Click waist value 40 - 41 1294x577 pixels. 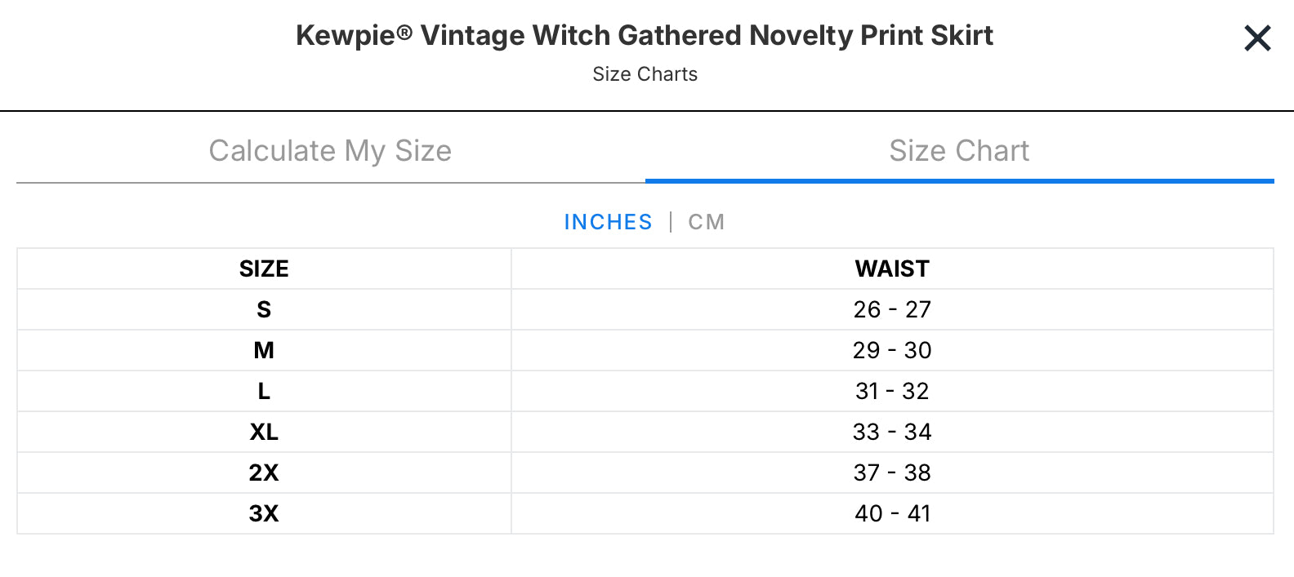[892, 513]
